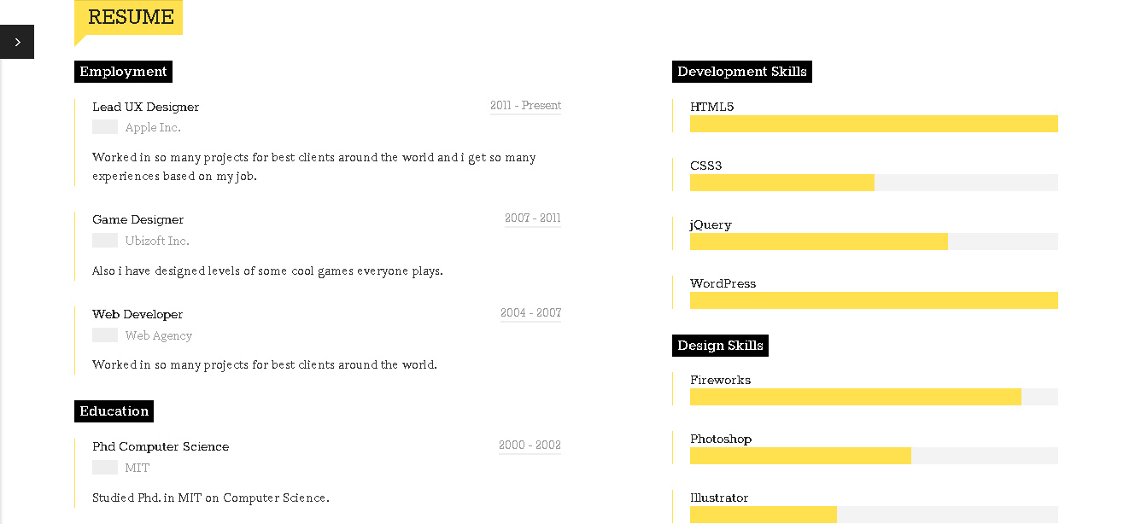Screen dimensions: 1147x524
Task: Click the gray icon beside MIT
Action: coord(105,468)
